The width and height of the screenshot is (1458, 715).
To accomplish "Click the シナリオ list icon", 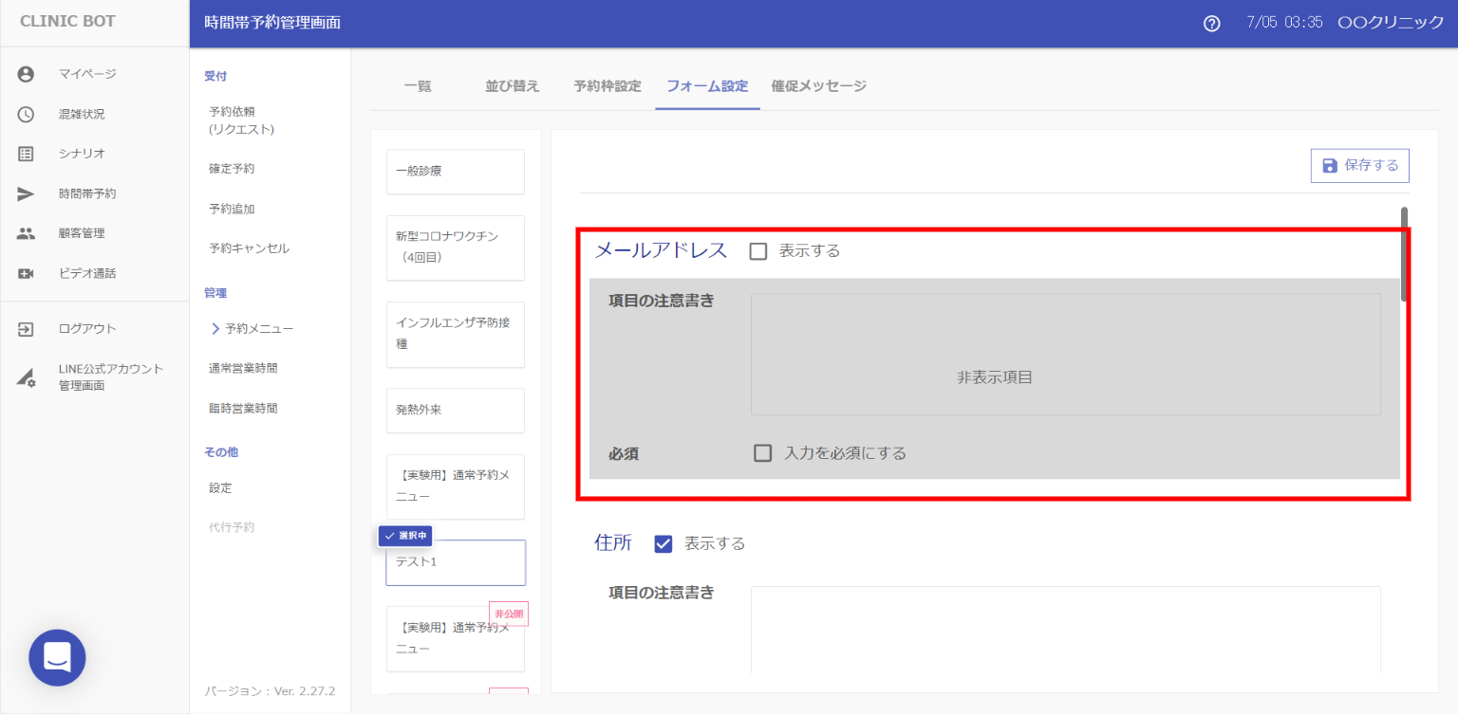I will pyautogui.click(x=26, y=154).
